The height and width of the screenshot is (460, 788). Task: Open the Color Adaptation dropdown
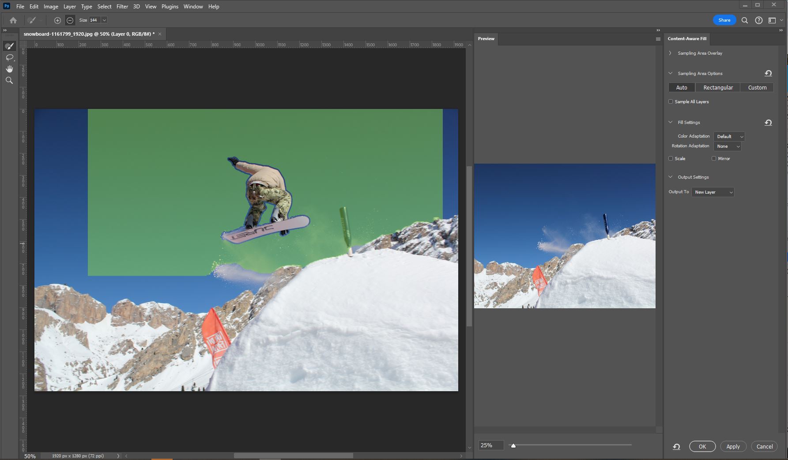pyautogui.click(x=729, y=136)
